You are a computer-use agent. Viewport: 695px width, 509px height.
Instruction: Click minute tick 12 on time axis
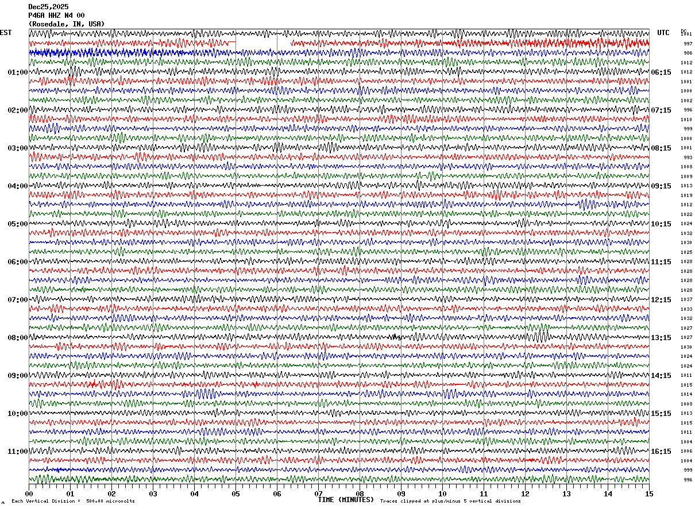coord(525,493)
